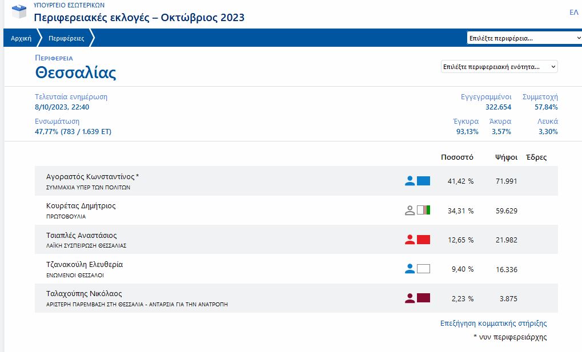Click the person icon for Αγοραστός Κωνσταντίνος
Screen dimensions: 582x352
coord(410,181)
